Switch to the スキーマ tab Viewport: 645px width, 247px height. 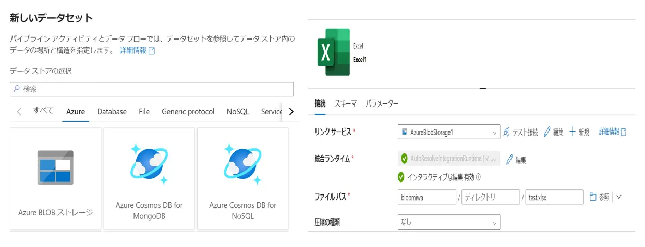(x=346, y=103)
